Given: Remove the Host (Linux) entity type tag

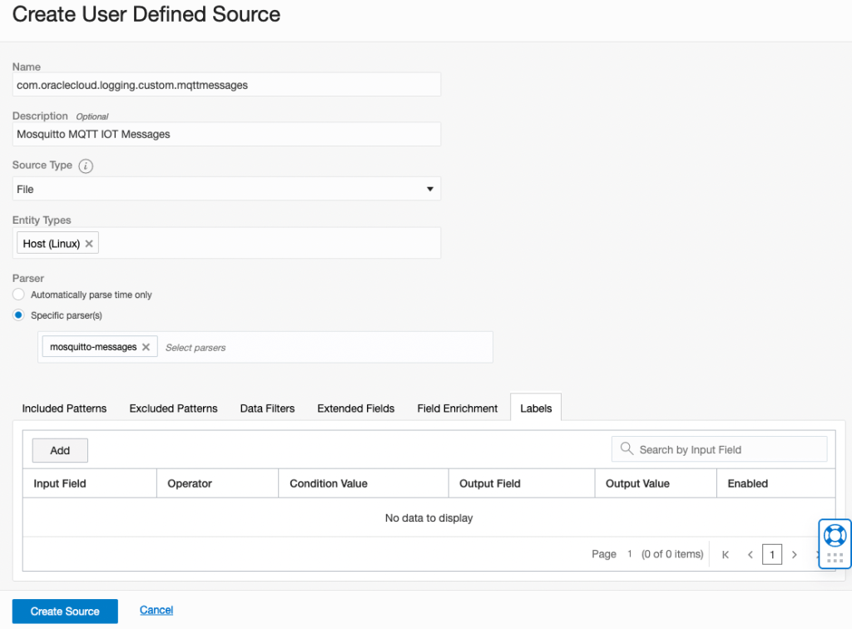Looking at the screenshot, I should click(x=90, y=244).
